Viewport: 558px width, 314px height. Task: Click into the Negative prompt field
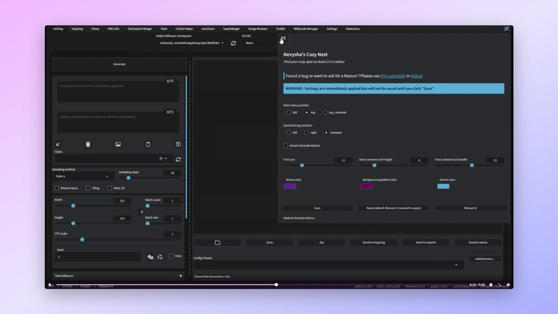(118, 122)
